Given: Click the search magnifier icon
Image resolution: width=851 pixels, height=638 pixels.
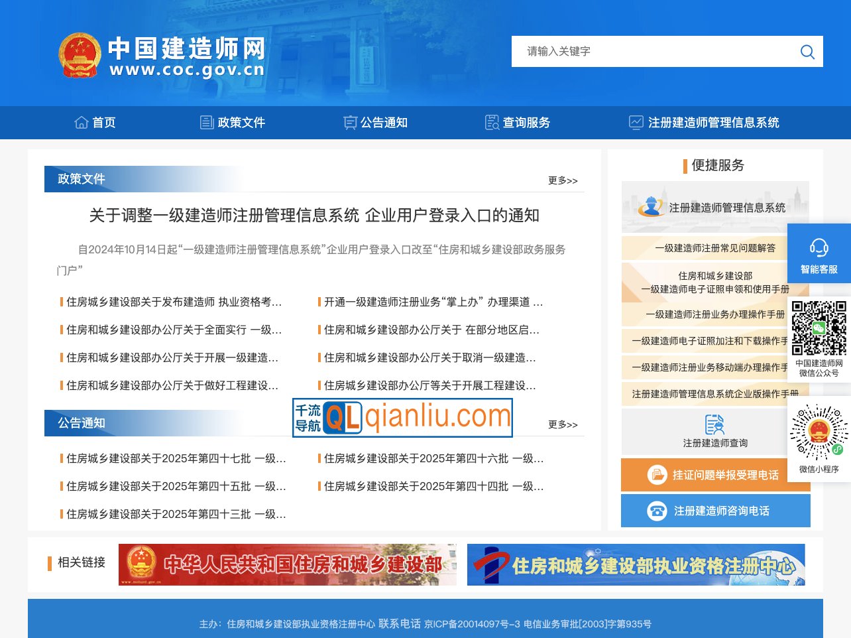Looking at the screenshot, I should (x=807, y=52).
